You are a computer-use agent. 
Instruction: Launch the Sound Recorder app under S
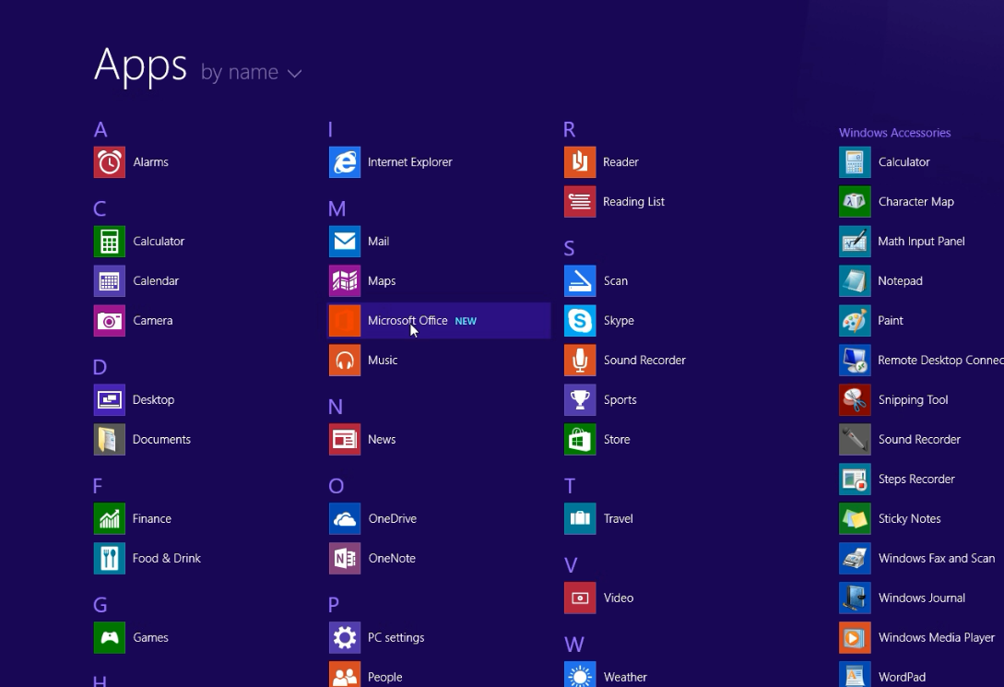coord(580,361)
